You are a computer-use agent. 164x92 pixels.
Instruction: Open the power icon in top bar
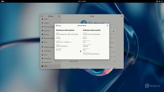coord(162,1)
